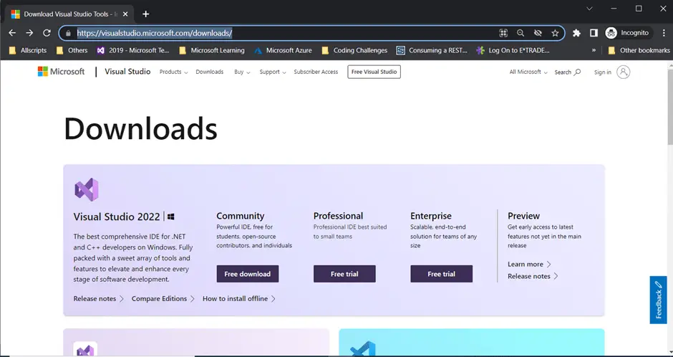Open the Microsoft Azure bookmark
Screen dimensions: 673x357
click(283, 50)
